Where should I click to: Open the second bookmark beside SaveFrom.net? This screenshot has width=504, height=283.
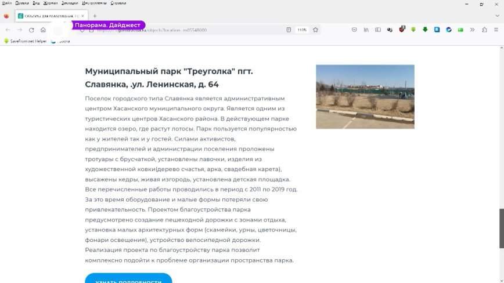pos(61,41)
